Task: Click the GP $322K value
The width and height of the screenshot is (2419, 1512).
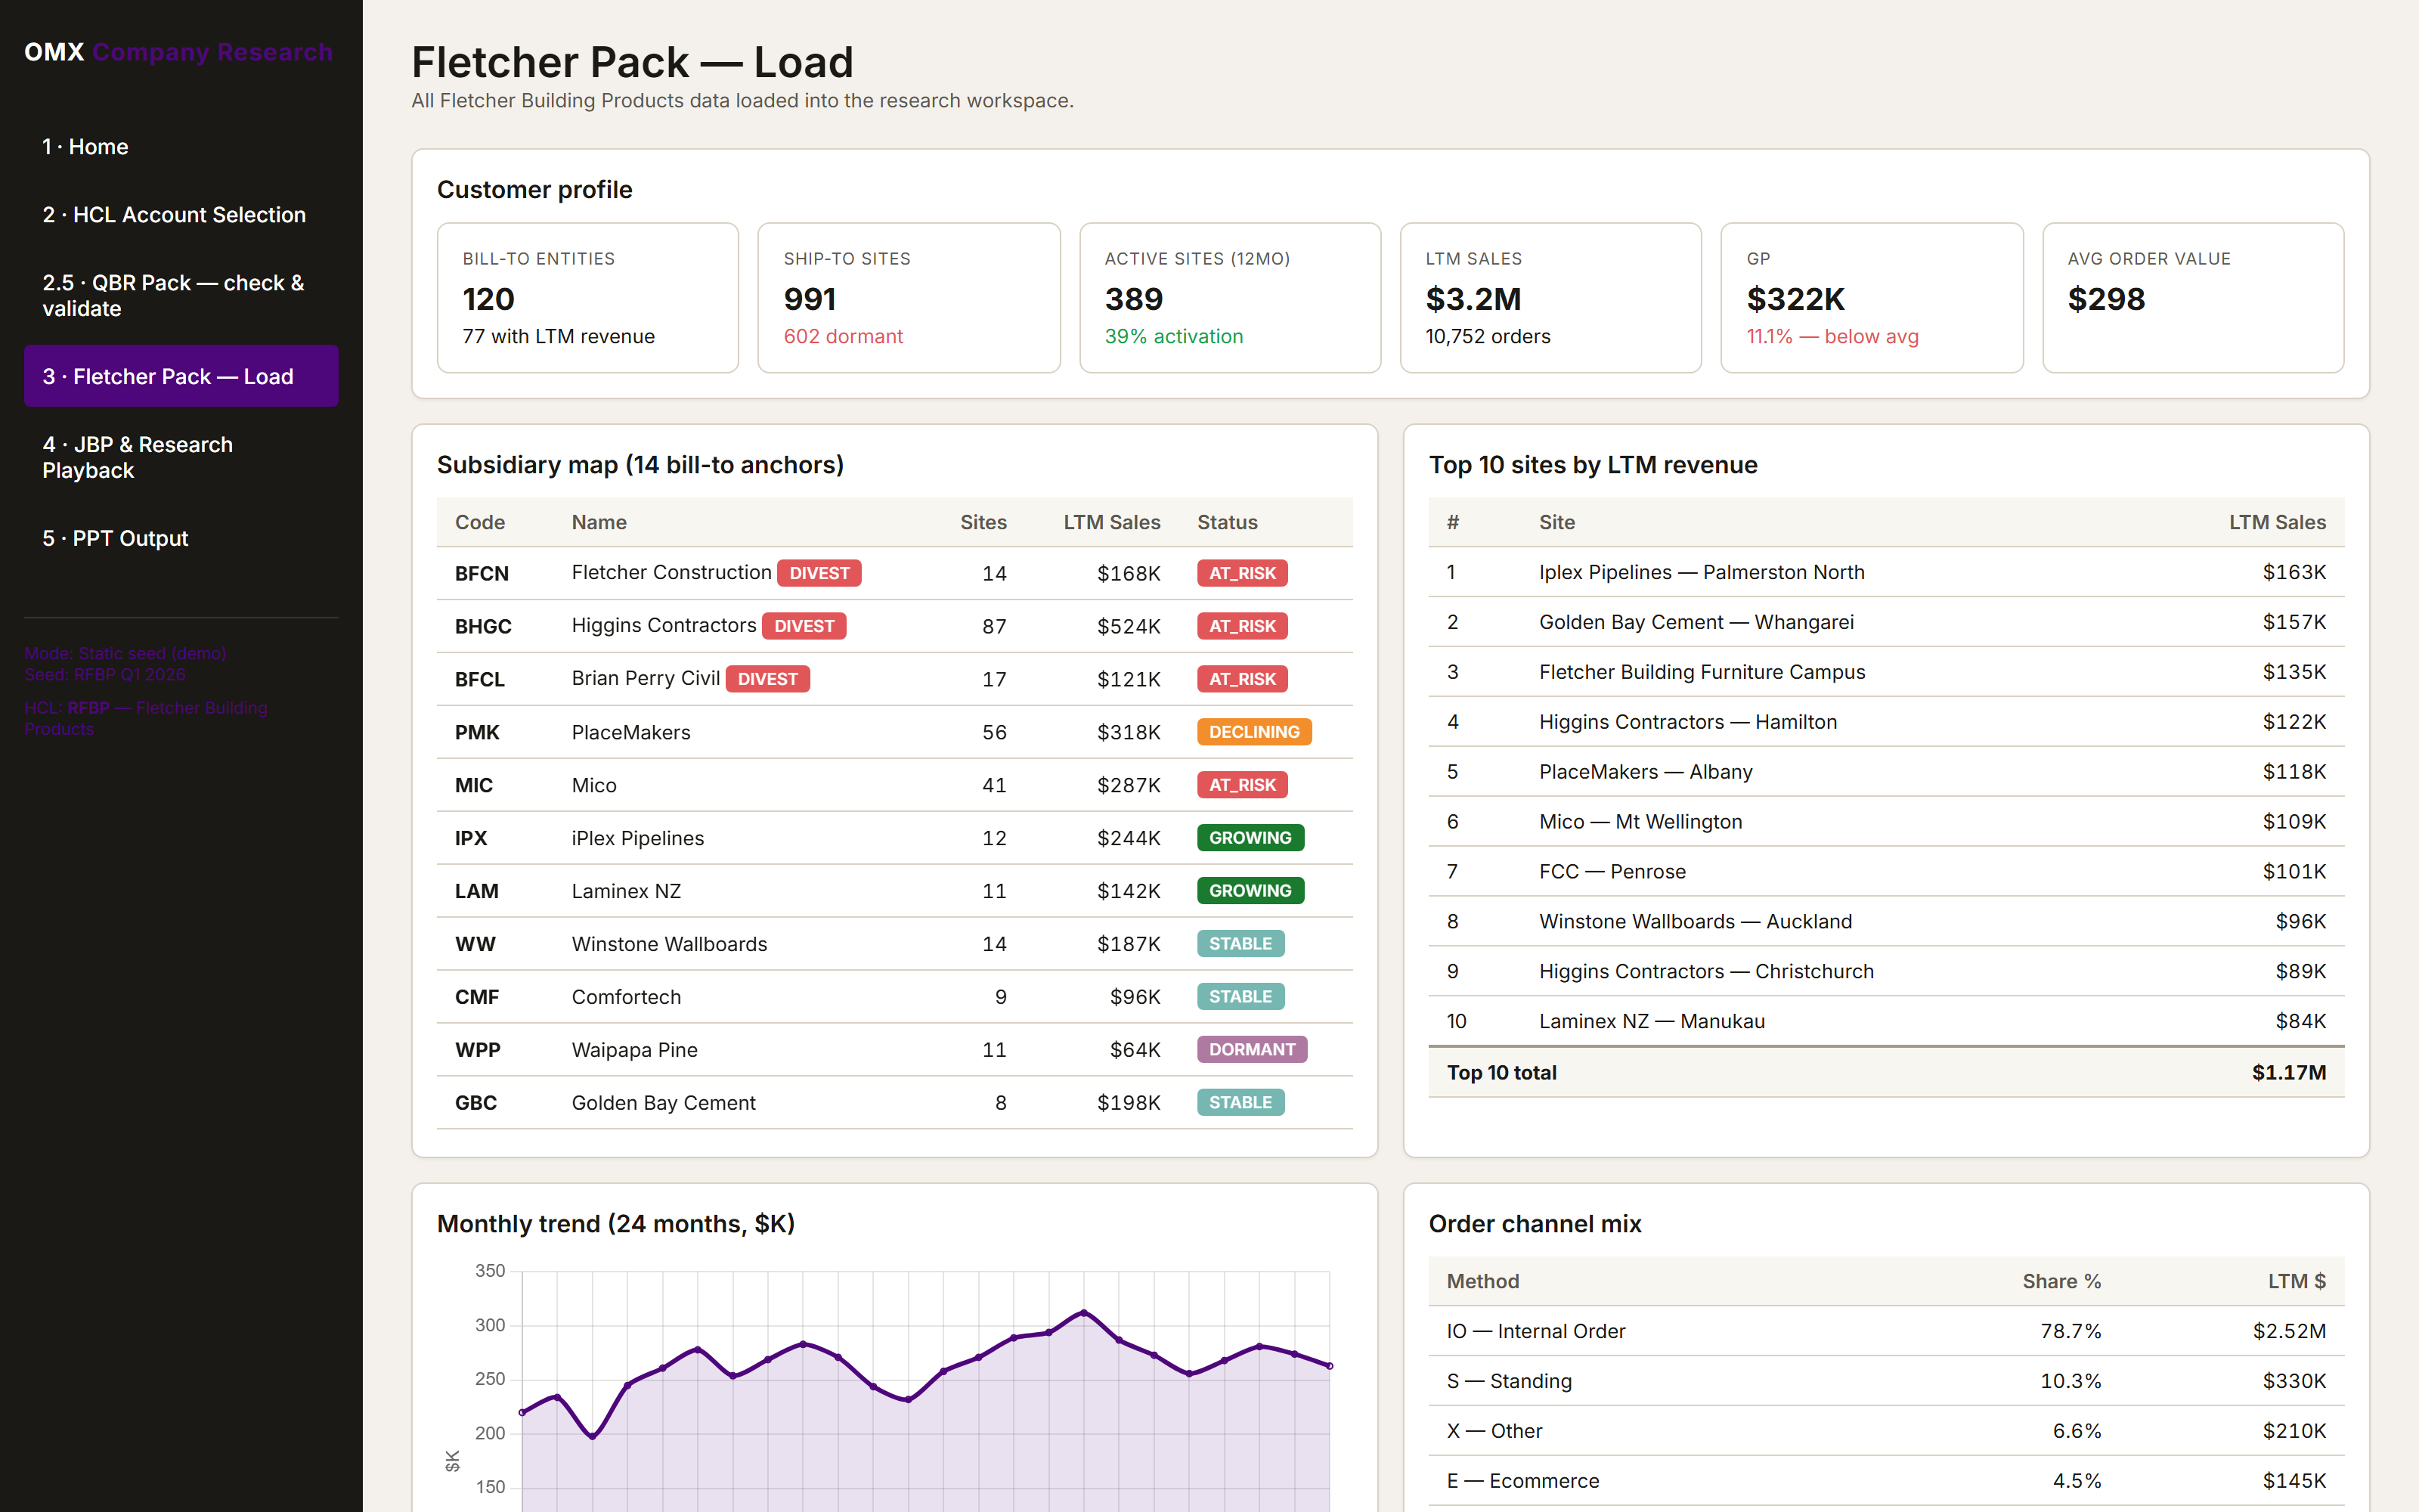Action: [x=1795, y=299]
